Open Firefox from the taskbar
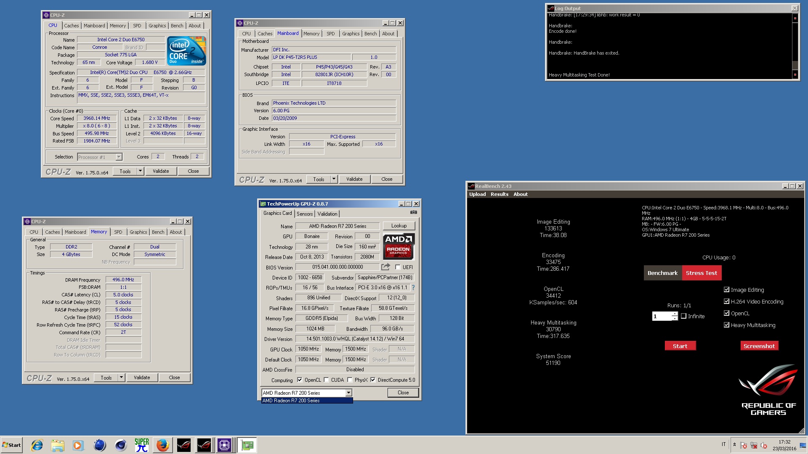The width and height of the screenshot is (808, 454). pos(162,445)
